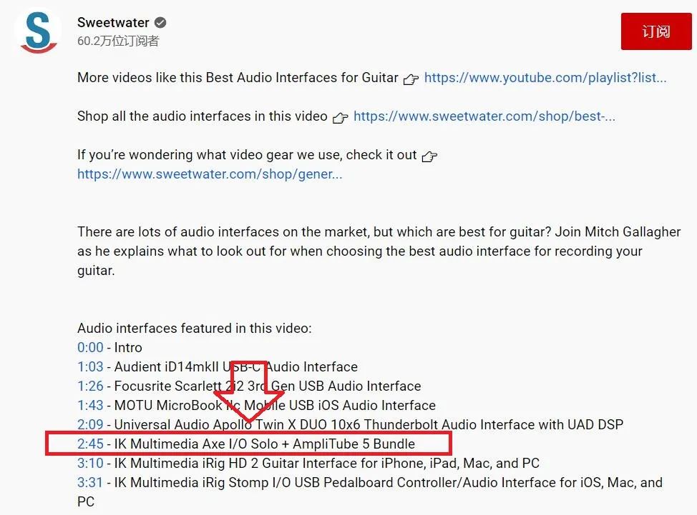Jump to 3:10 iRig HD 2 timestamp
697x515 pixels.
coord(90,463)
